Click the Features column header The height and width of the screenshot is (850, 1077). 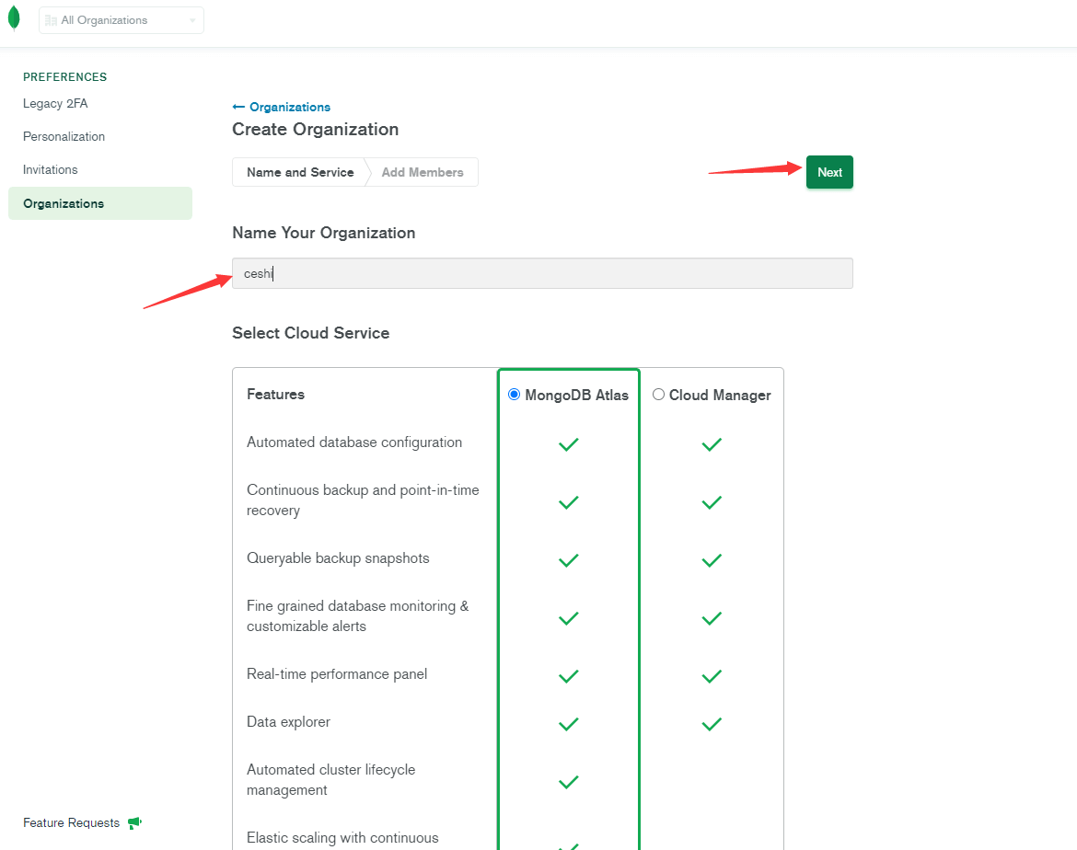pos(275,394)
